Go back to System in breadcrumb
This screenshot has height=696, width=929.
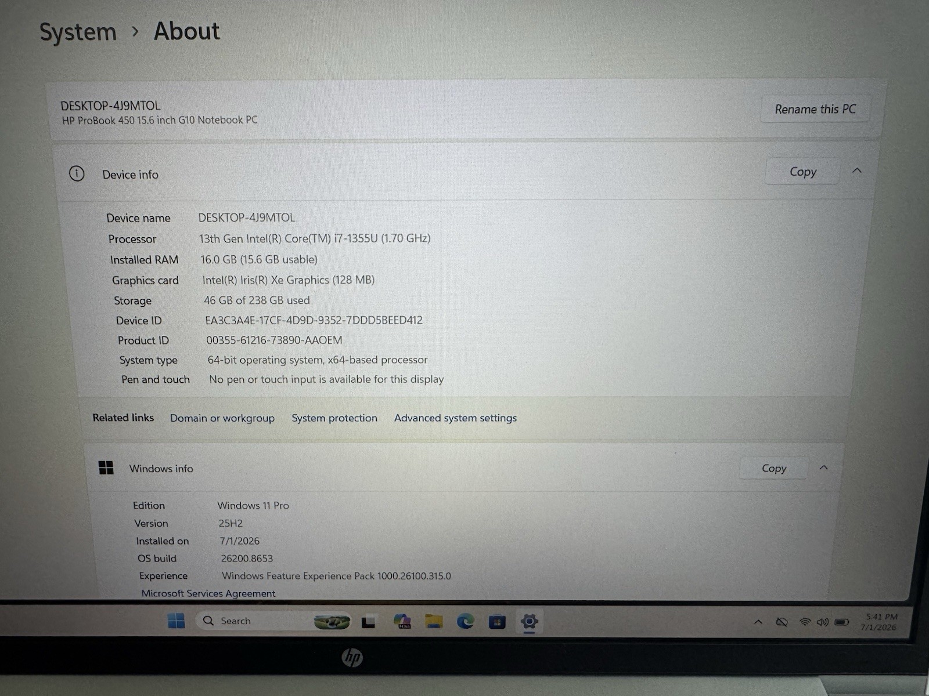78,31
